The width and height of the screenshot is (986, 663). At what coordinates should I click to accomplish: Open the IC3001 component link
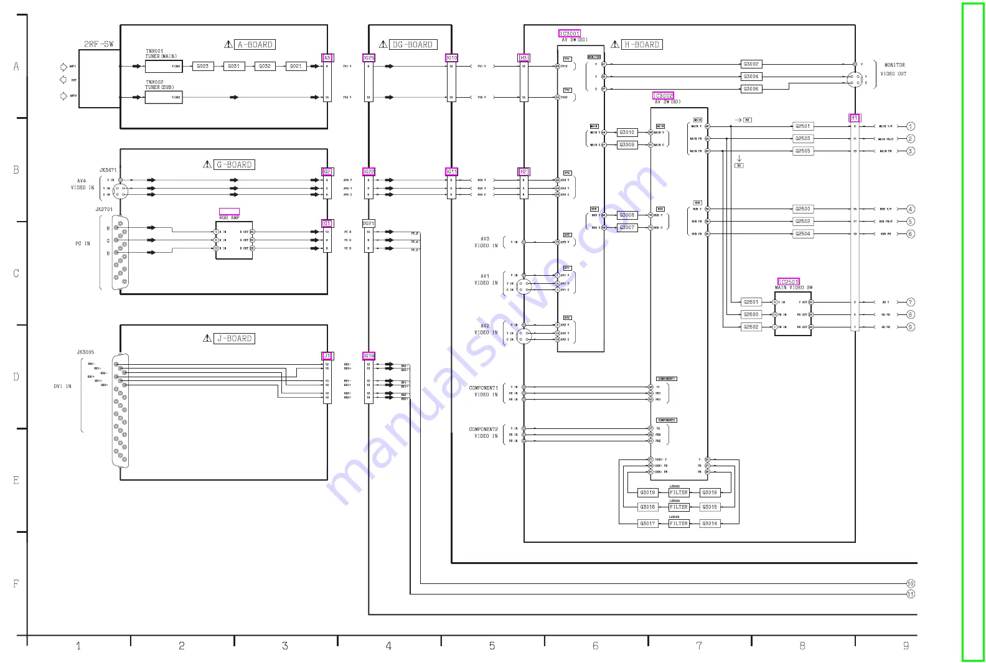tap(570, 34)
